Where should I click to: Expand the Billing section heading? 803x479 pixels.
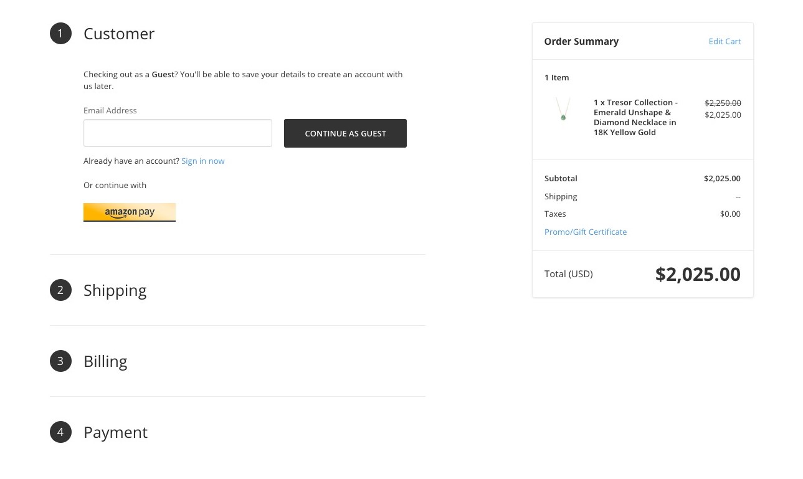(x=105, y=361)
